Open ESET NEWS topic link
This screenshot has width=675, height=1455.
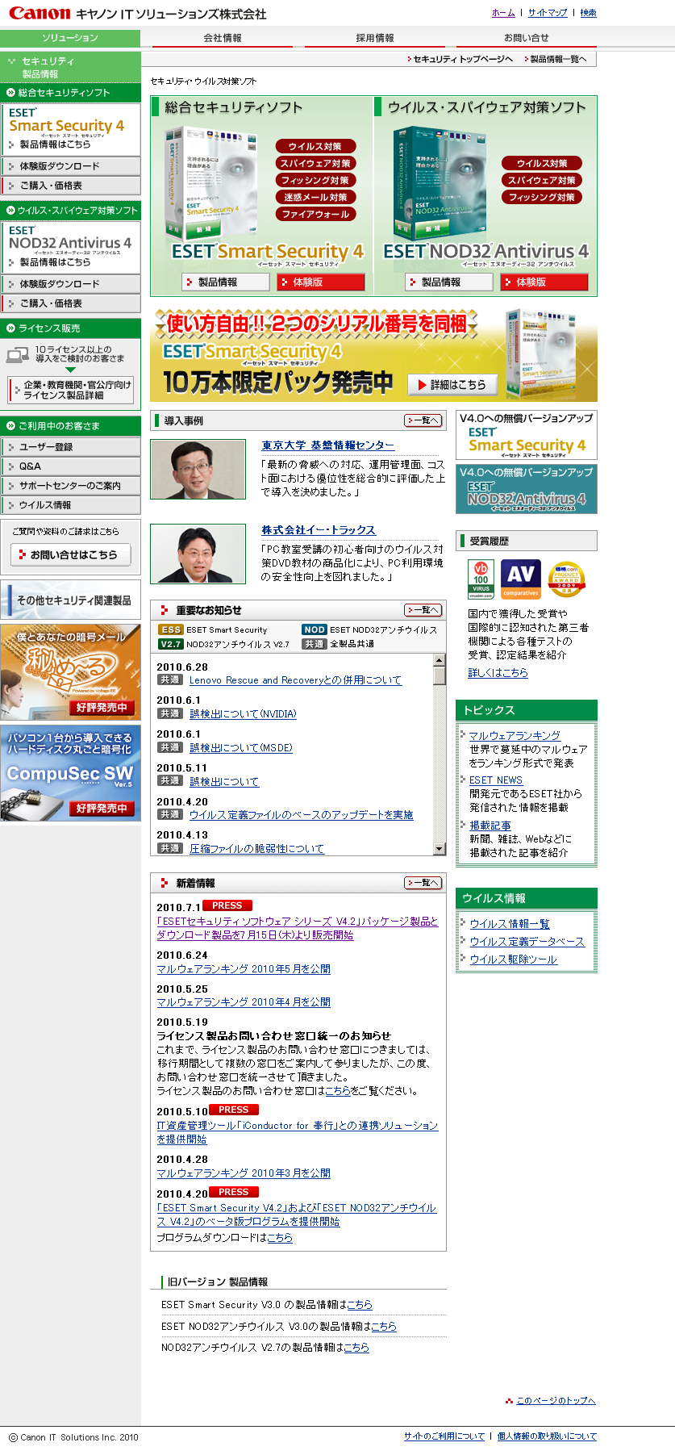pos(496,780)
